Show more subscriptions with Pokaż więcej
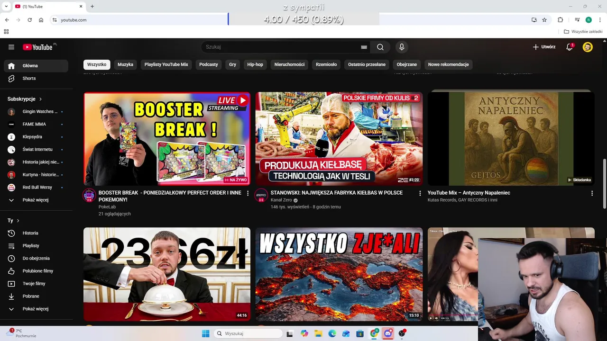 [36, 200]
